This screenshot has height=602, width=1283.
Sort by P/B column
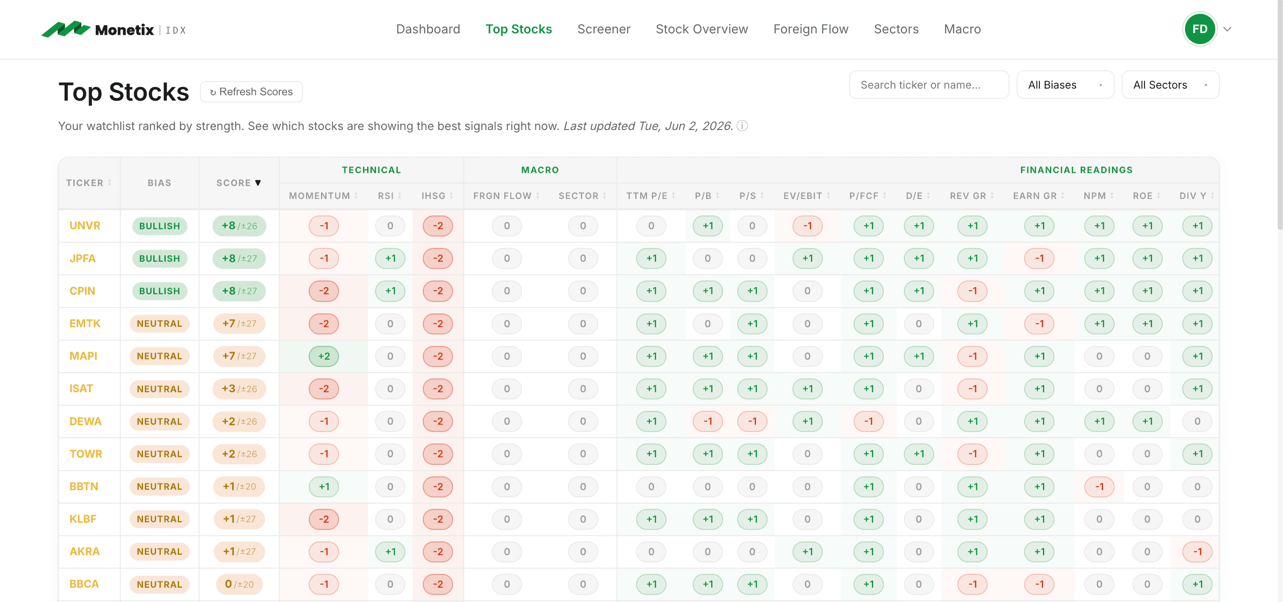coord(707,195)
